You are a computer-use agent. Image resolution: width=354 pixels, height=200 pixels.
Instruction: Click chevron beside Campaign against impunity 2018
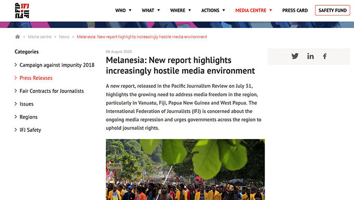[16, 65]
